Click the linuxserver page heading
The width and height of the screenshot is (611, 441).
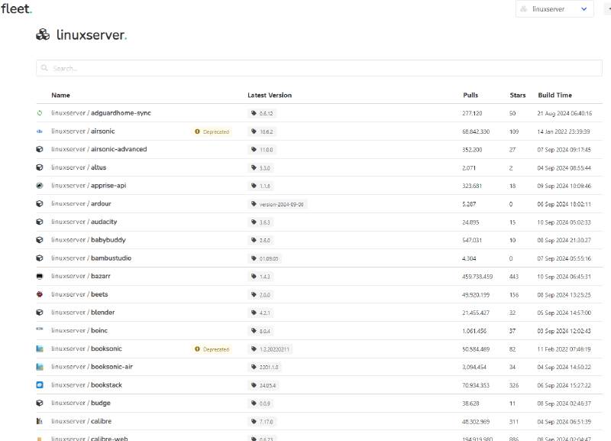pos(92,35)
